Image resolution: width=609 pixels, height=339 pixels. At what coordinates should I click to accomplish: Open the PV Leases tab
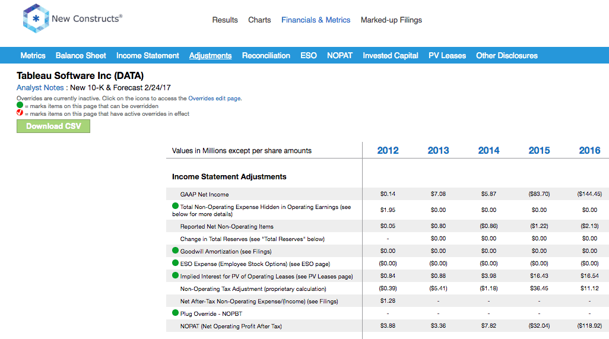coord(447,56)
